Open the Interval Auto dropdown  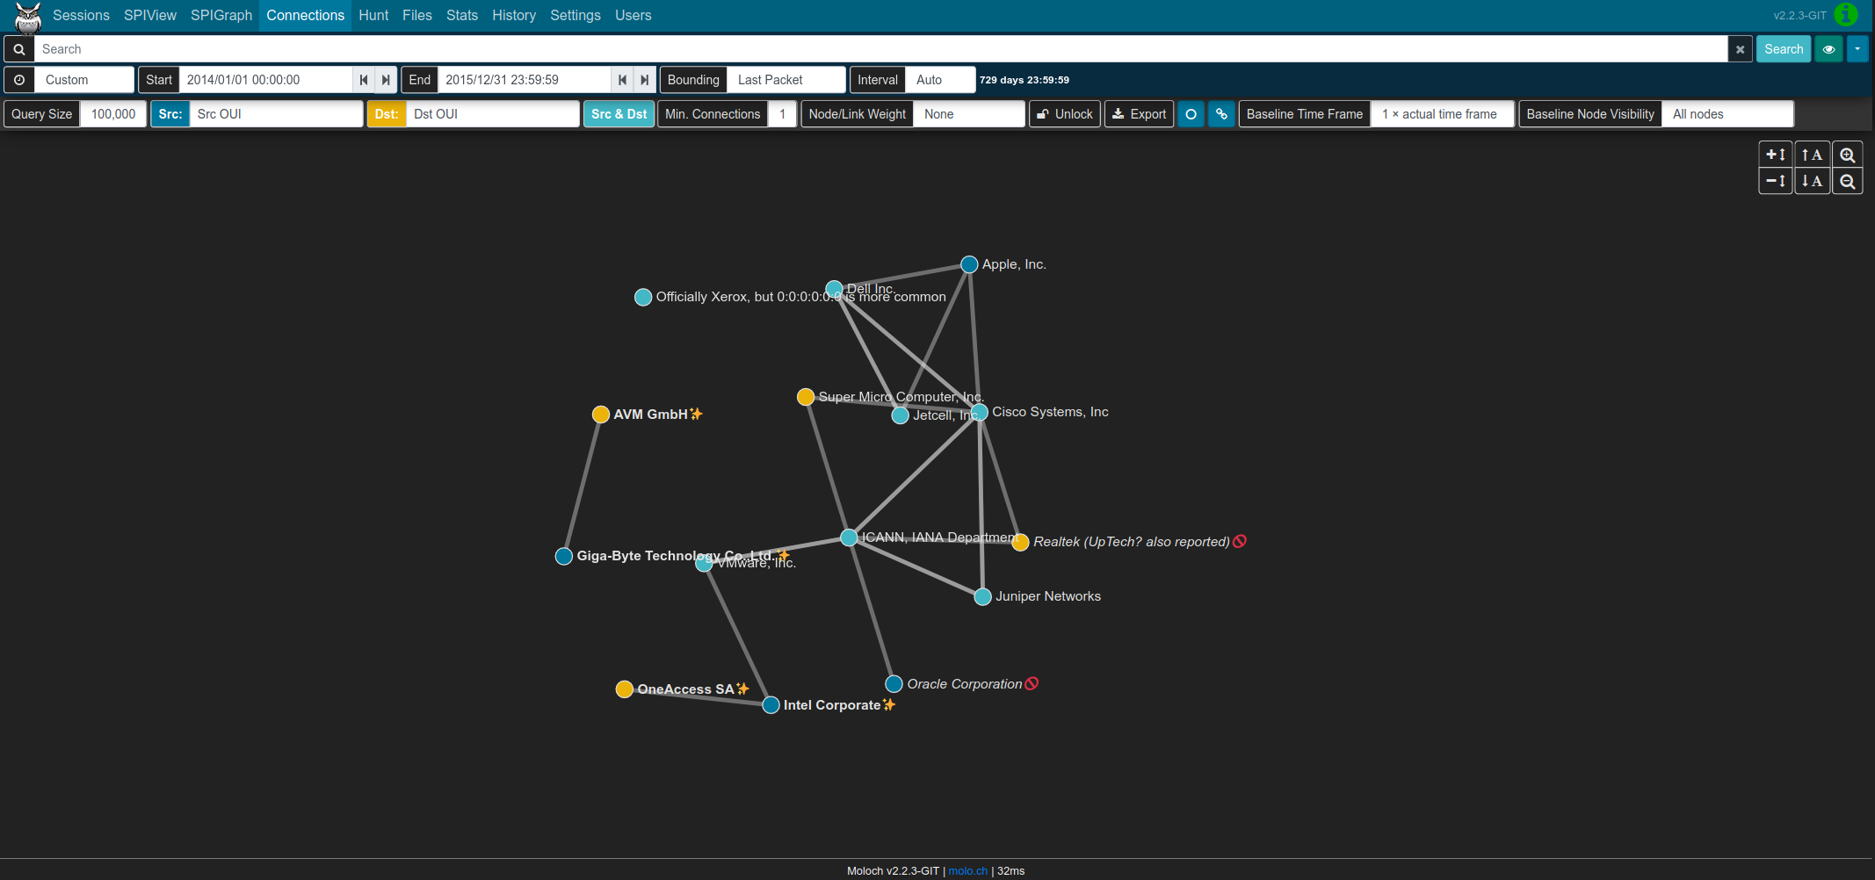point(939,80)
